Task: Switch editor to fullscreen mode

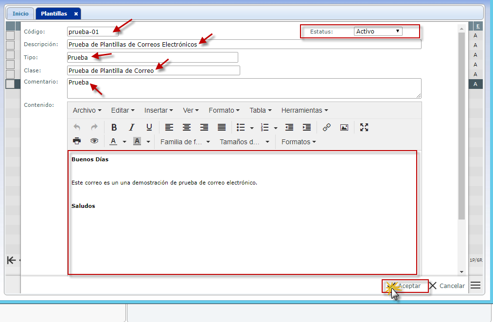Action: [364, 127]
